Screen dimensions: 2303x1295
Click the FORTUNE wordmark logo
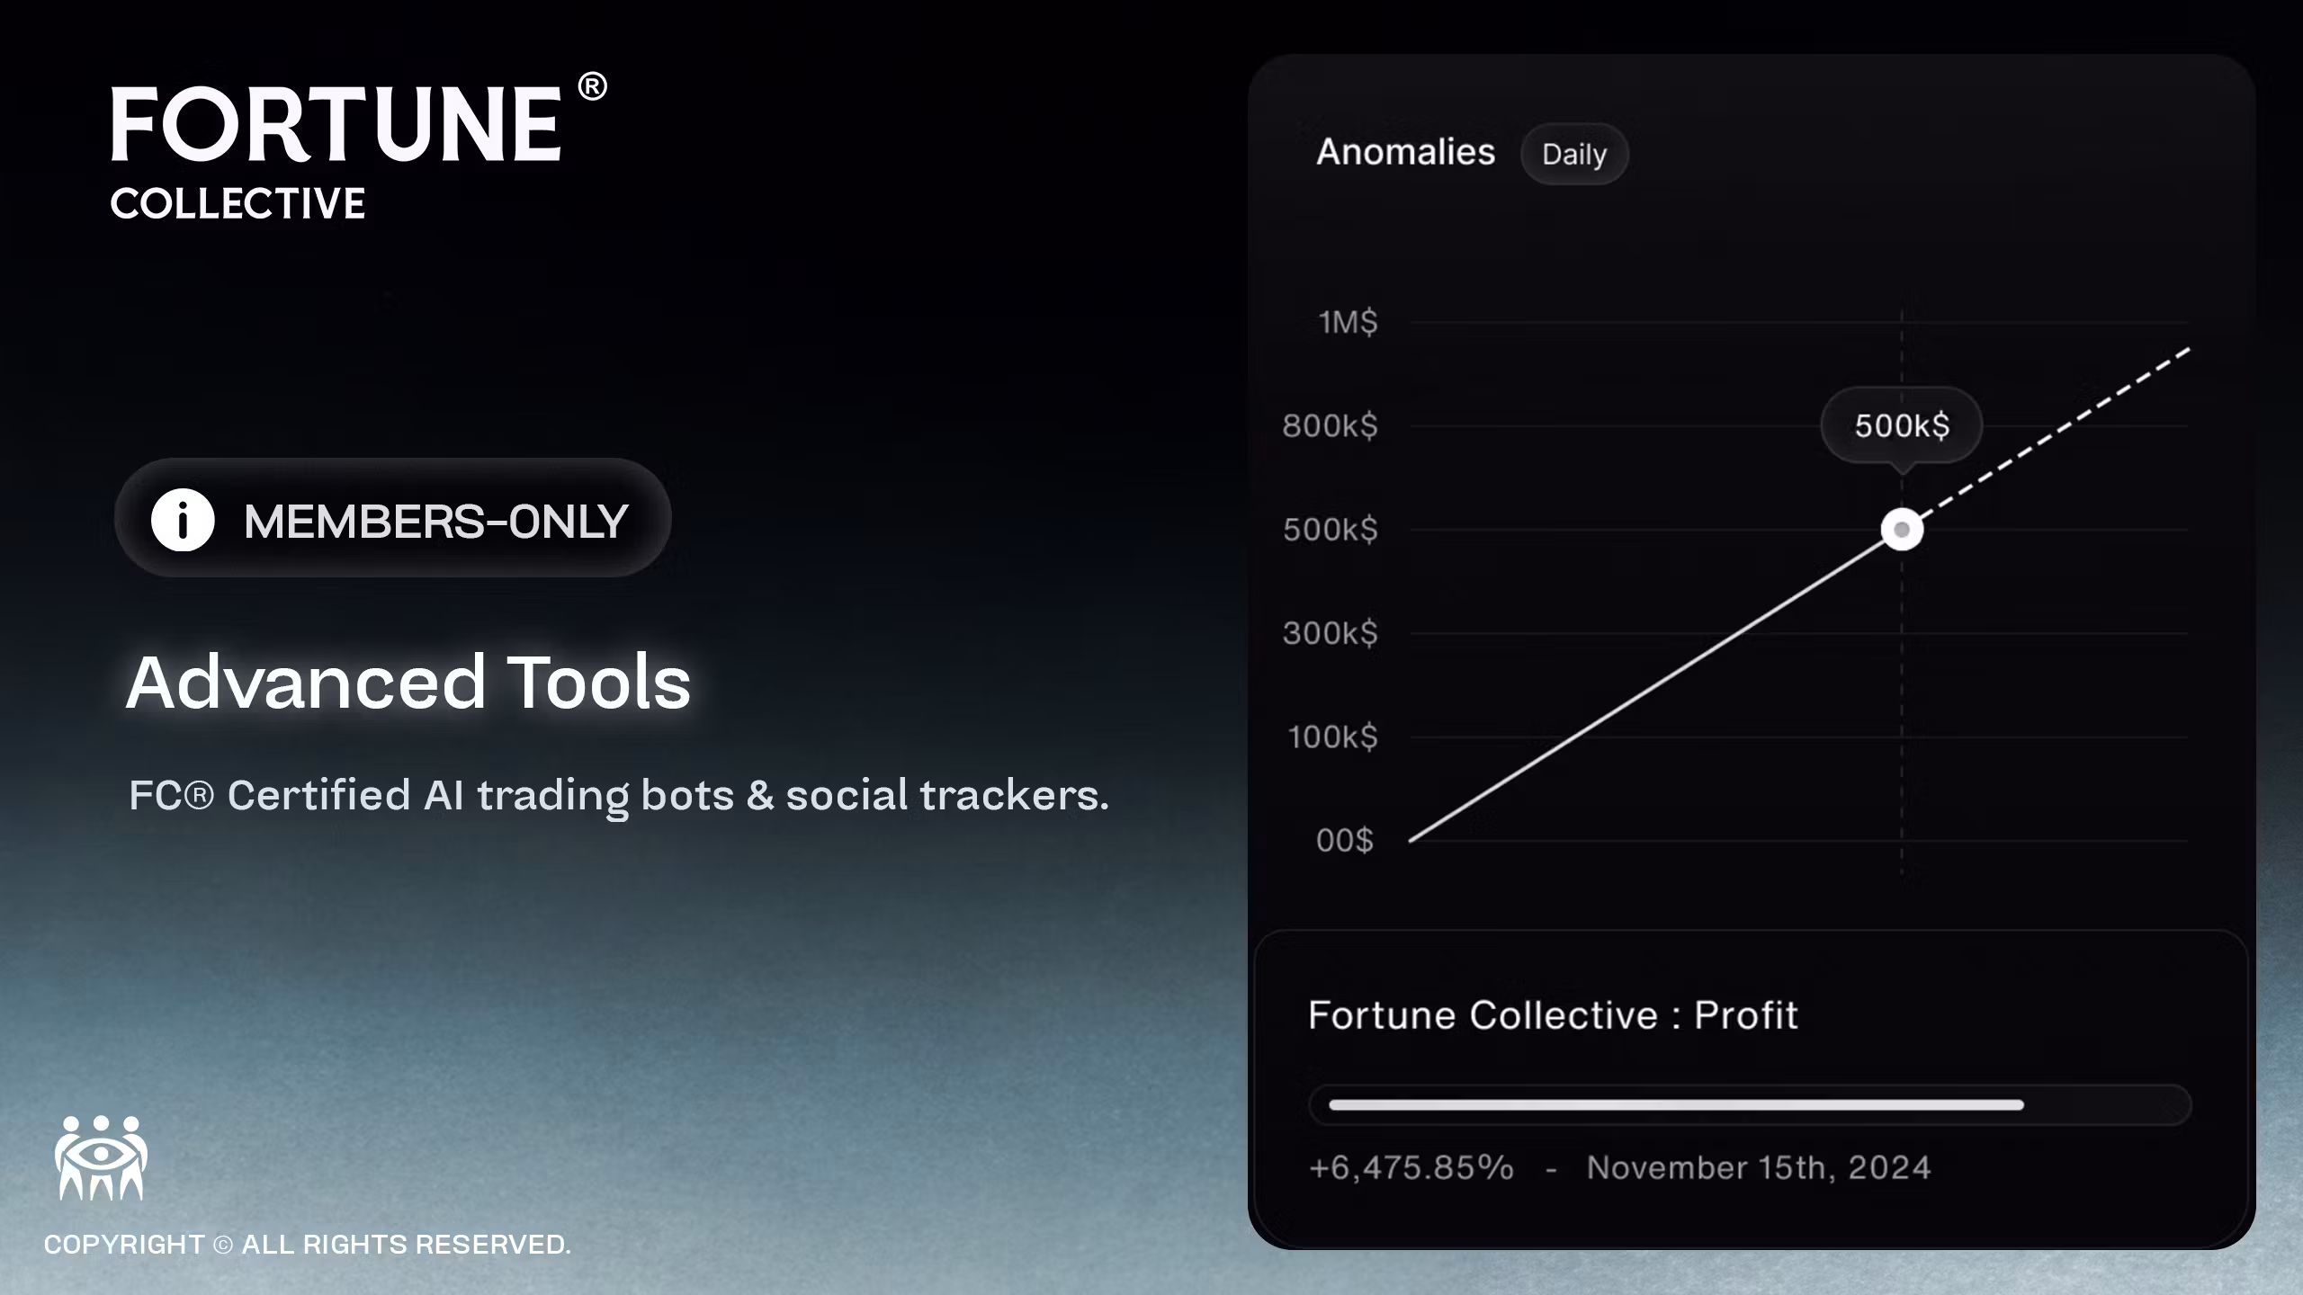click(336, 124)
